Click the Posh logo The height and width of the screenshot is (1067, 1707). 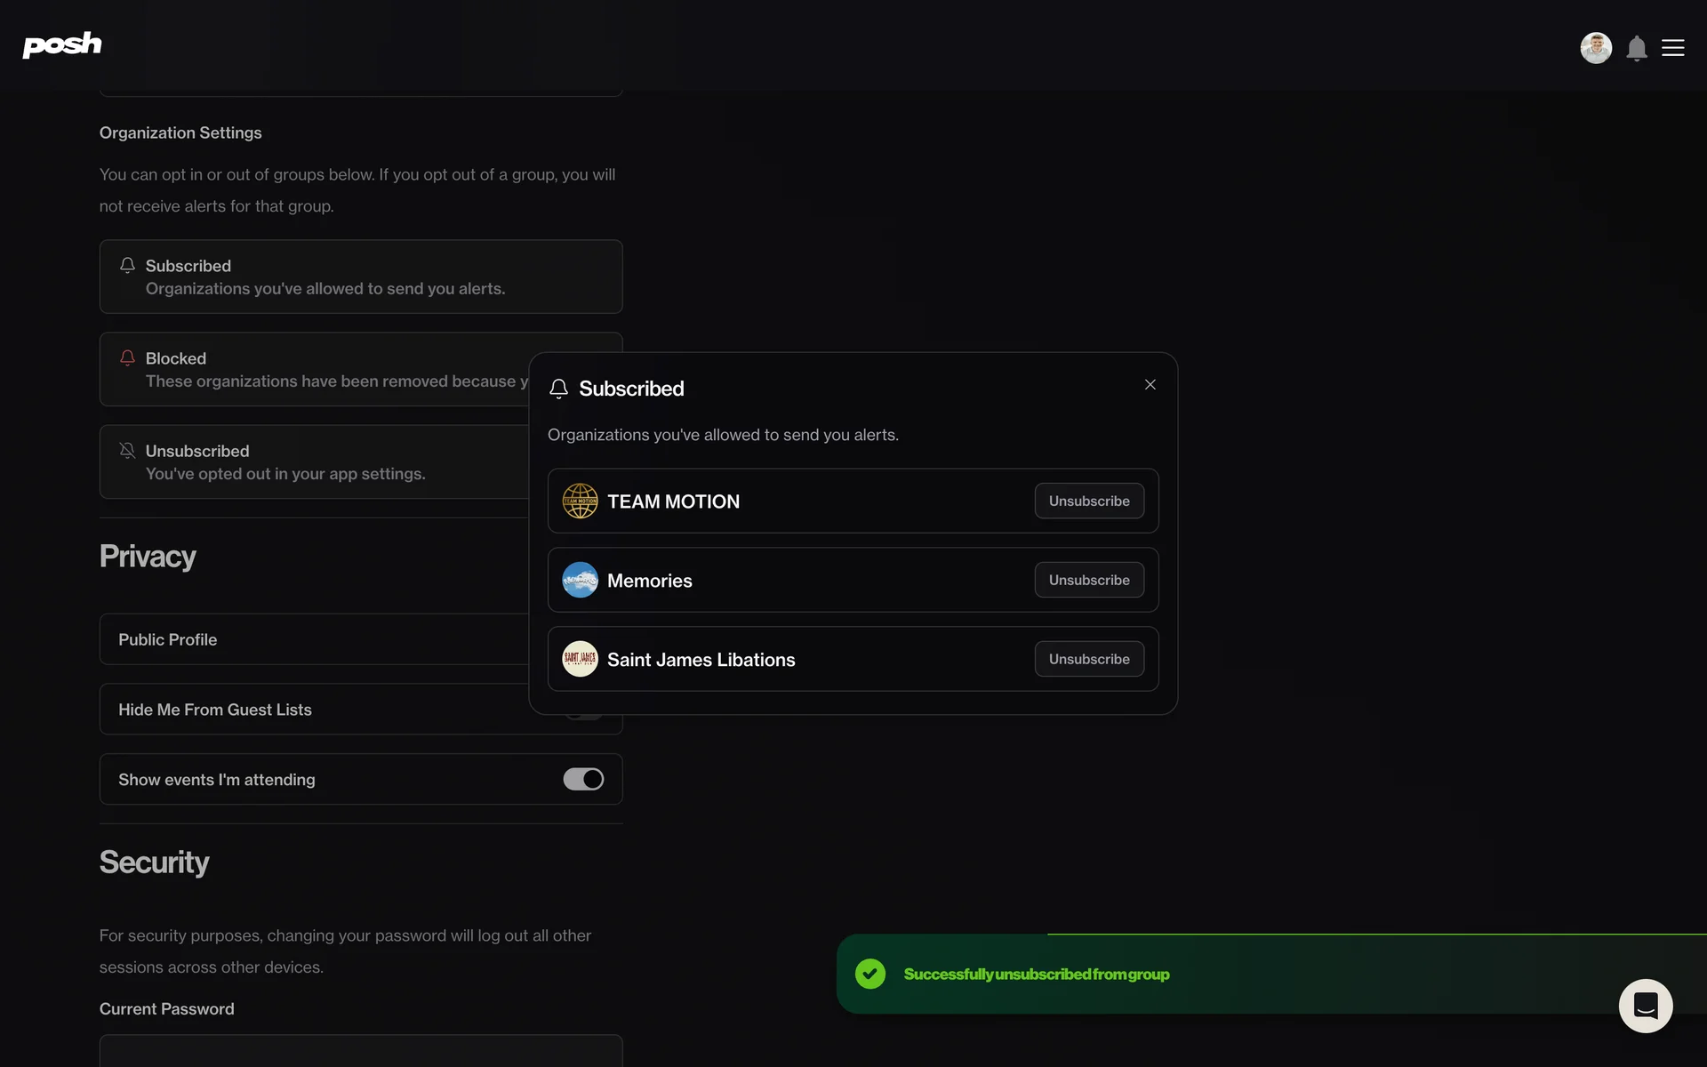tap(62, 45)
